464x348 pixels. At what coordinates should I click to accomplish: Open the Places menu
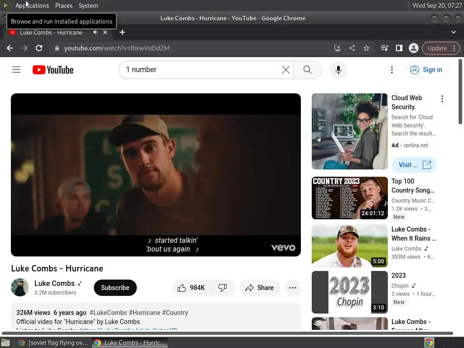click(x=64, y=5)
